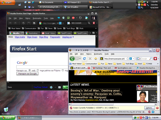
Task: Open 'dagdag pa' dropdown on Google page
Action: (x=68, y=37)
